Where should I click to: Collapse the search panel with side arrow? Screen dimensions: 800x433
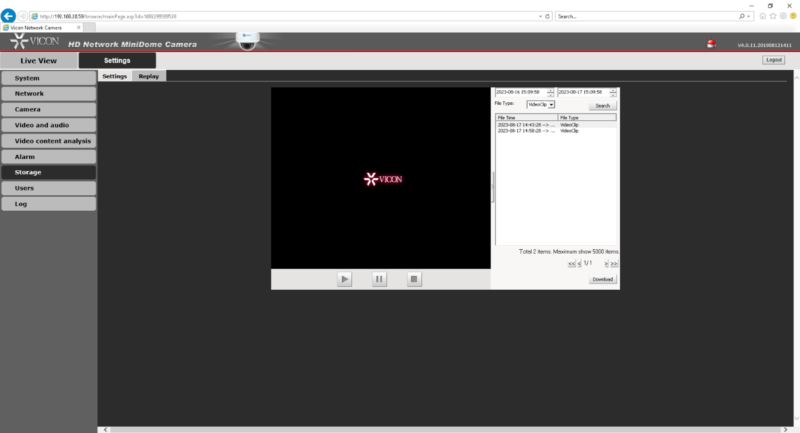click(492, 187)
